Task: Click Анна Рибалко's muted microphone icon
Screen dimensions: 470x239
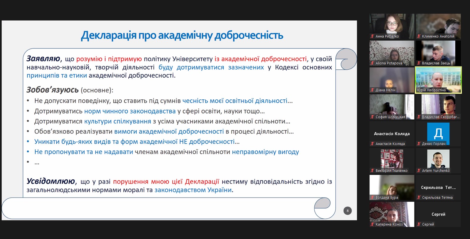Action: (372, 36)
